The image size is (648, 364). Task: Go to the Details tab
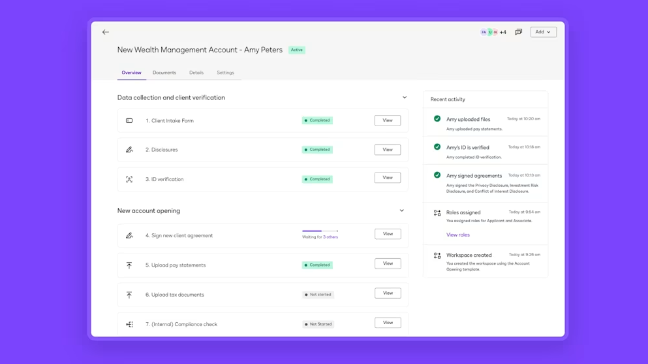(196, 73)
